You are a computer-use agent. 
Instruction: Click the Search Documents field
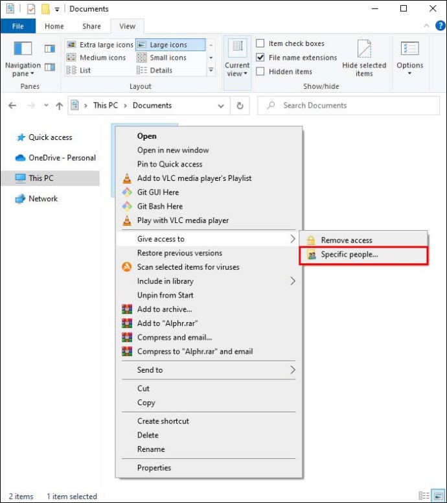pyautogui.click(x=349, y=106)
